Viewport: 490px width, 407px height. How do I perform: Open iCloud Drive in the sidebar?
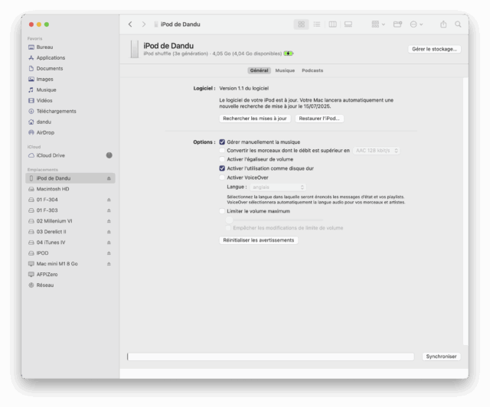[x=70, y=155]
